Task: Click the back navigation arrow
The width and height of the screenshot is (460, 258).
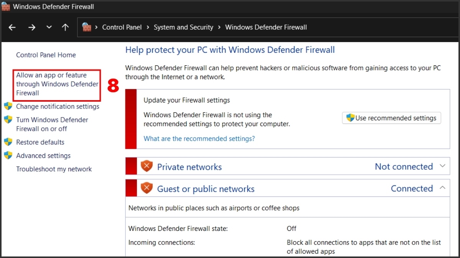Action: (x=12, y=28)
